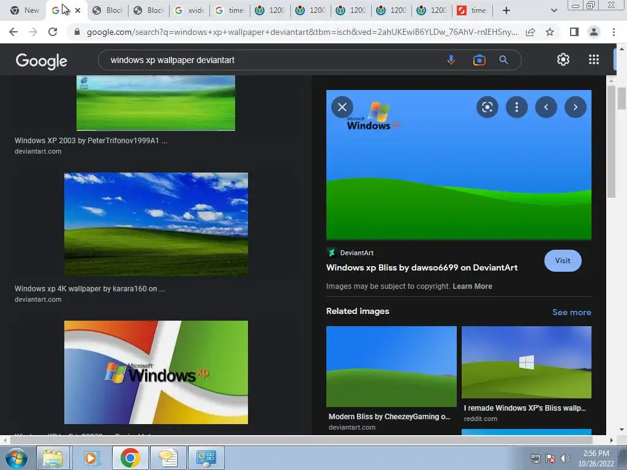The image size is (627, 470).
Task: Open the reddit remade Bliss related image
Action: [x=526, y=362]
